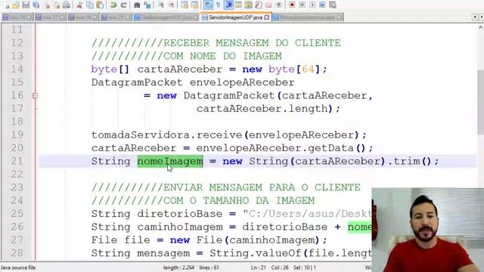Close the ServidorImagemUDP.java tab with its X
This screenshot has width=484, height=272.
pos(267,17)
